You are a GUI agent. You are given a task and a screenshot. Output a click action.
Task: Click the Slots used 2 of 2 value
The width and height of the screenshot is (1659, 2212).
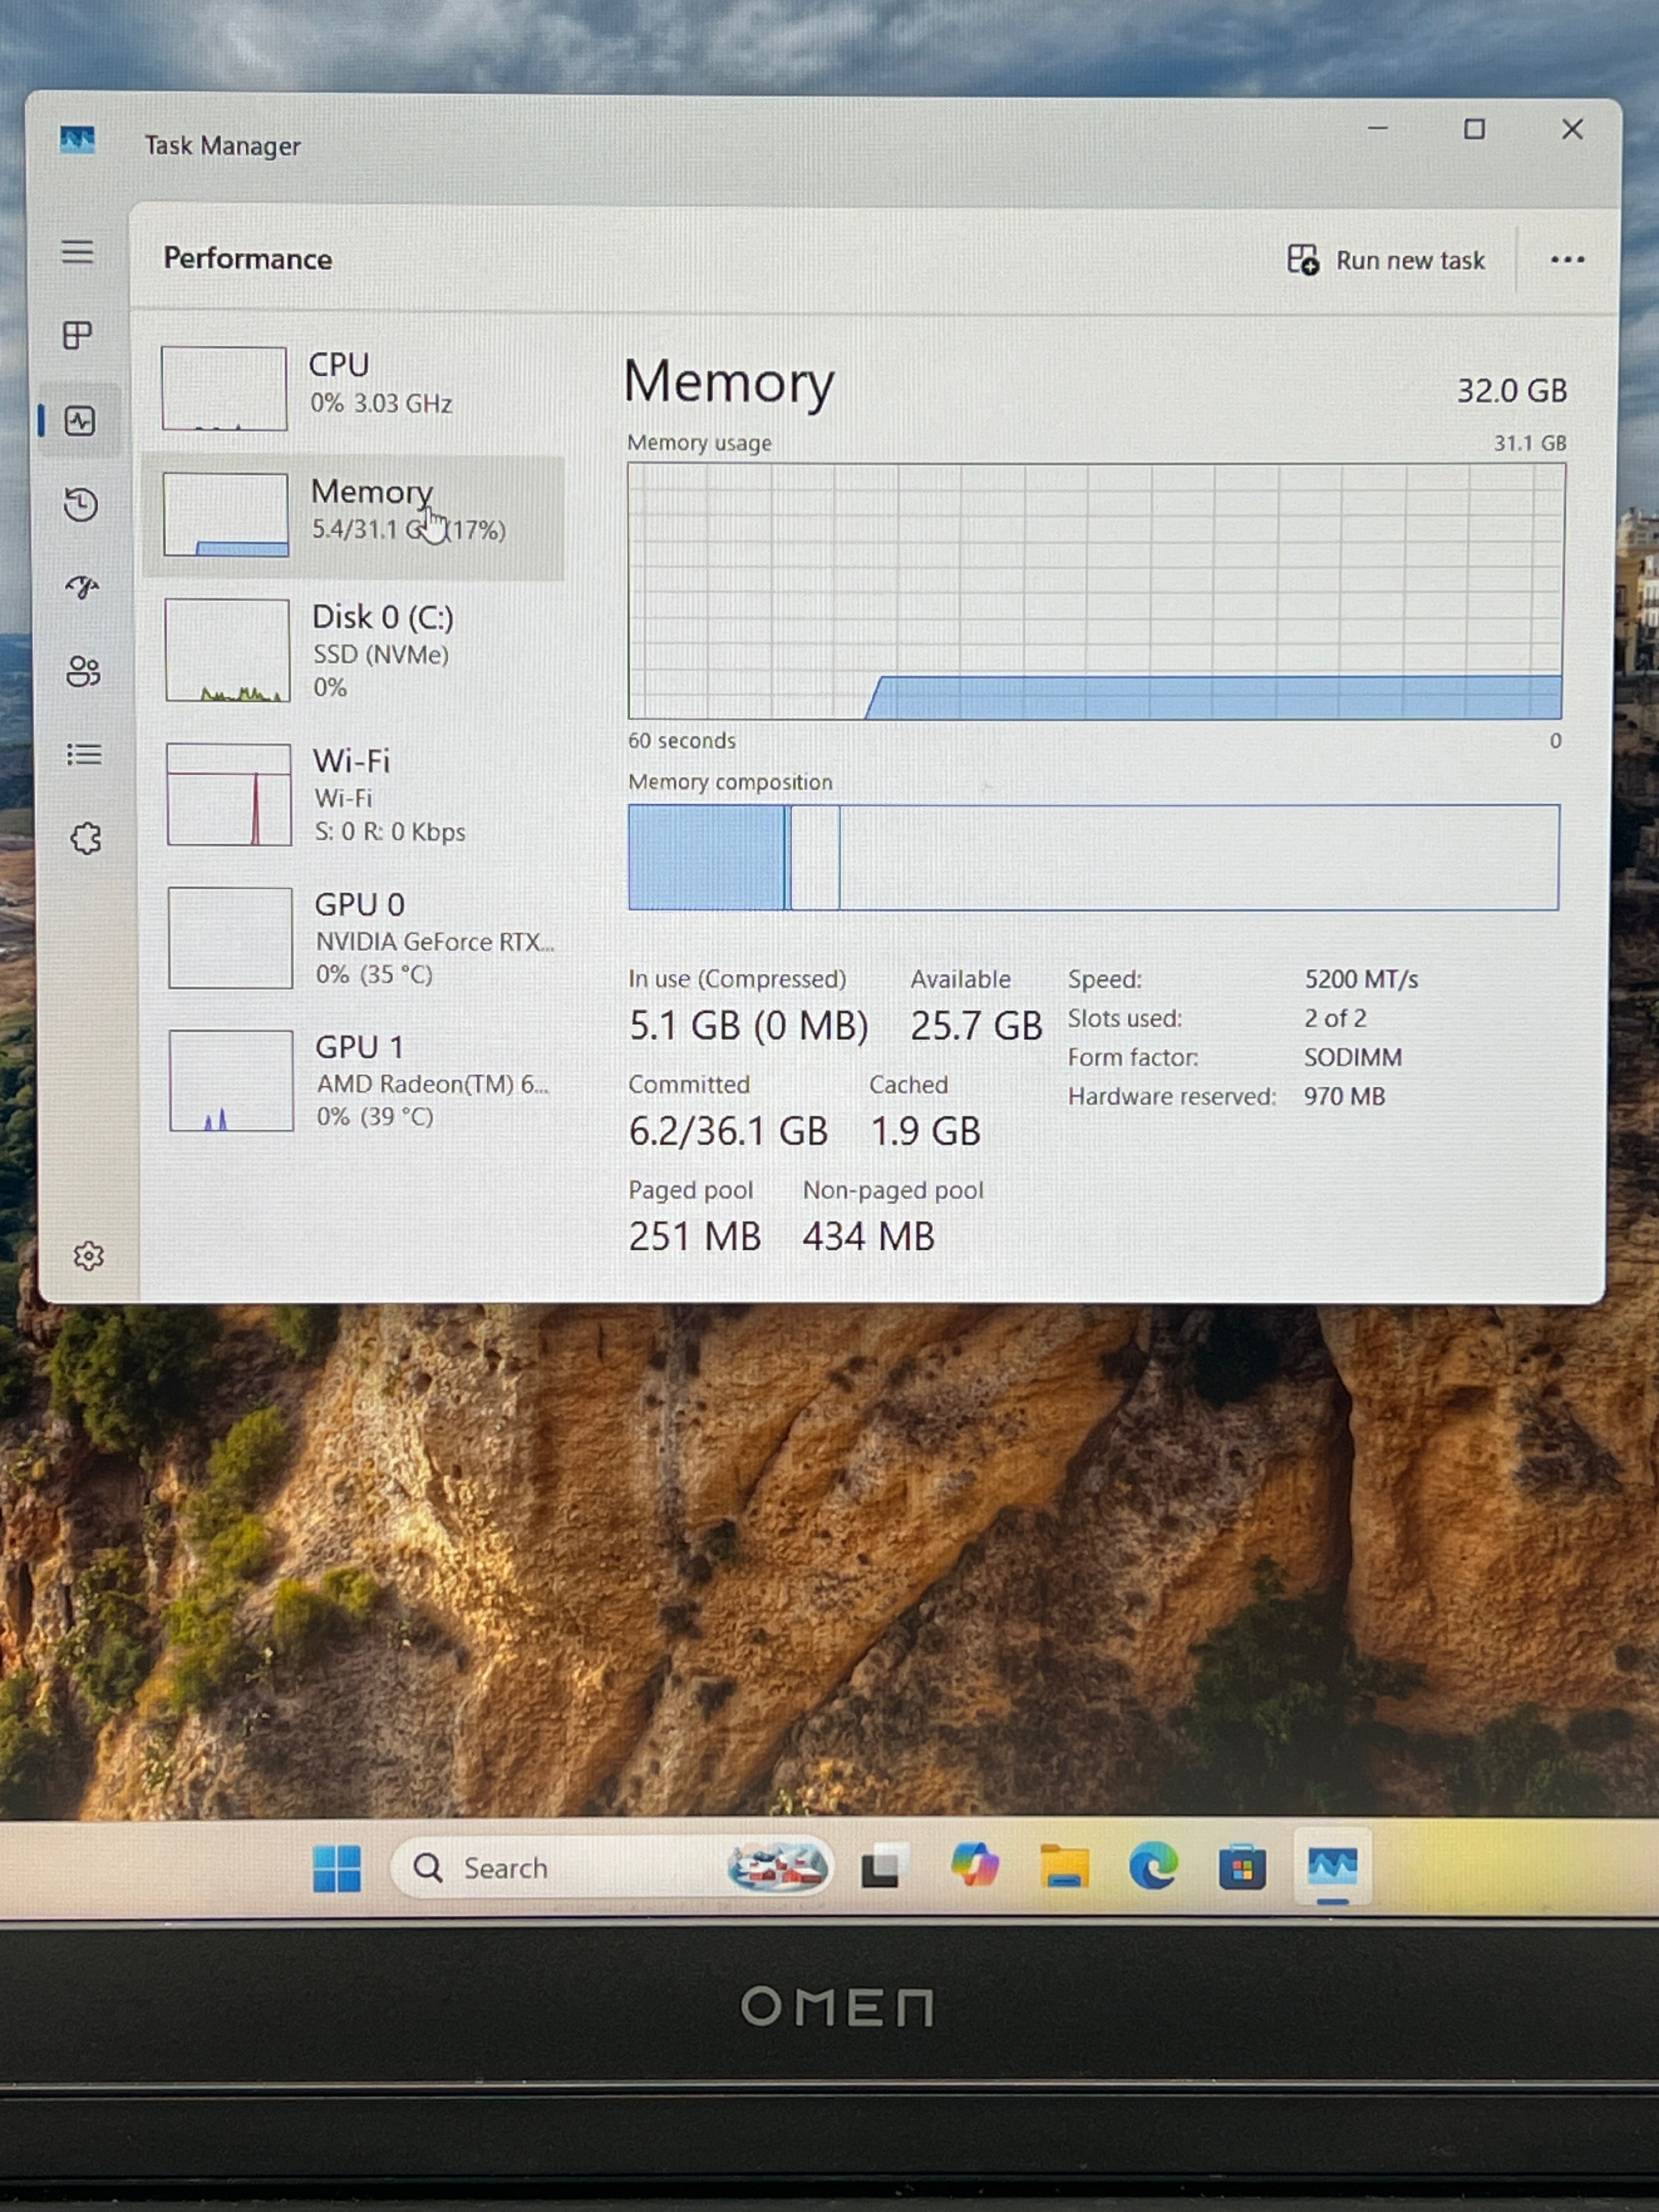[1335, 1018]
